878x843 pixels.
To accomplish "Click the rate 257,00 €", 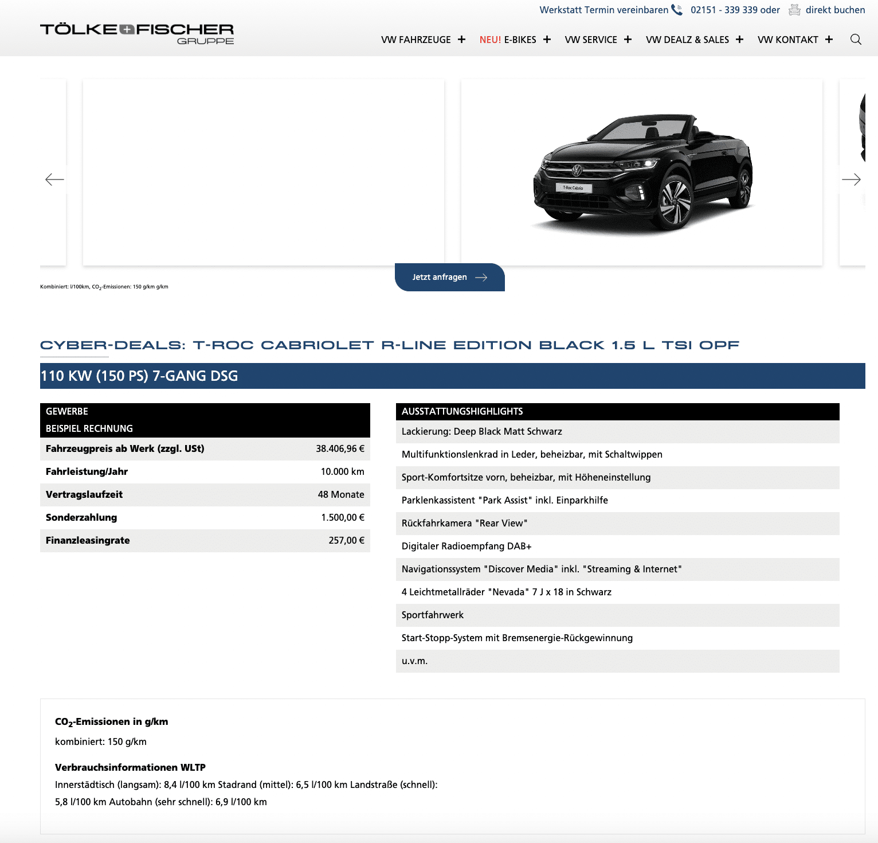I will pos(346,540).
